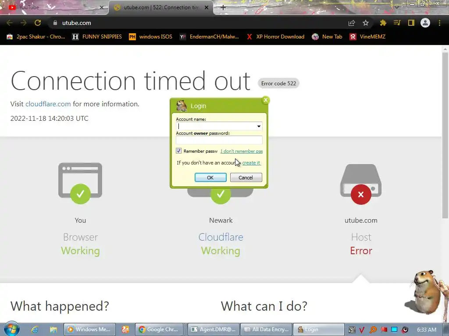
Task: Click the hamster icon in Login title
Action: click(x=182, y=106)
